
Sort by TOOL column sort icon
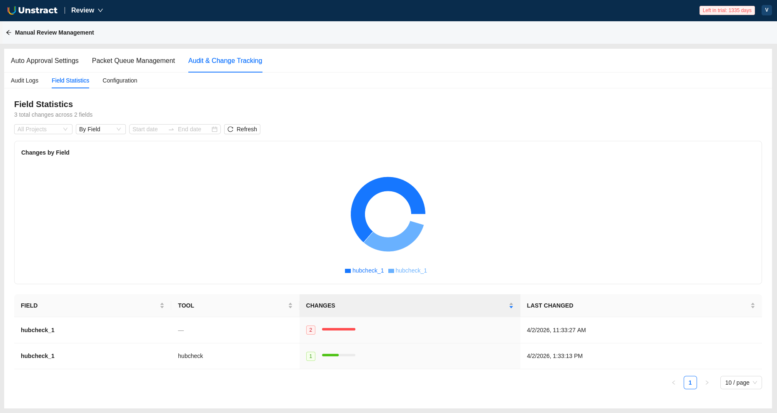[x=290, y=305]
